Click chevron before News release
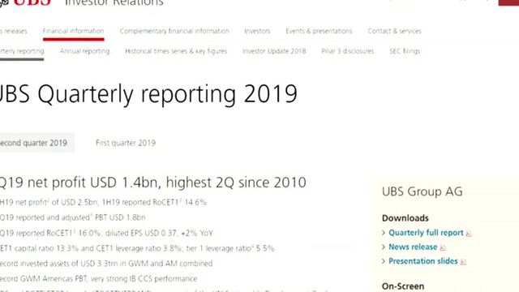This screenshot has width=519, height=292. click(384, 247)
